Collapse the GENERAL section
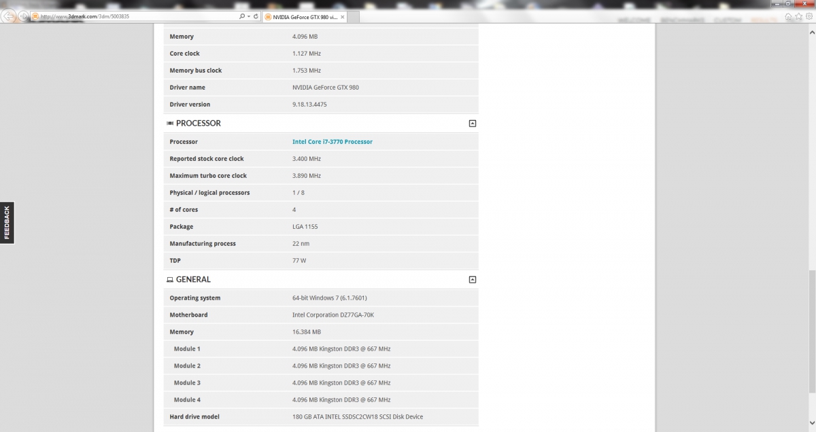The image size is (816, 432). (x=473, y=280)
